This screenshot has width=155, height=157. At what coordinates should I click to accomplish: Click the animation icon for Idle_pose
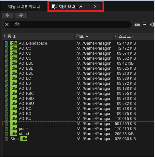coord(6,129)
